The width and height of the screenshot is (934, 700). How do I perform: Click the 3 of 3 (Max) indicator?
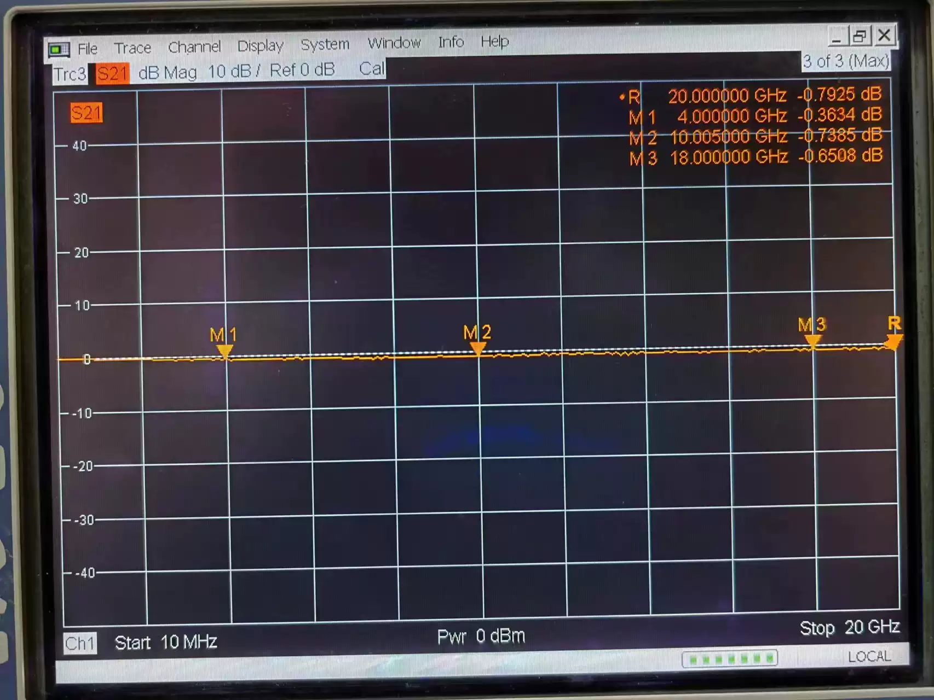(x=846, y=61)
